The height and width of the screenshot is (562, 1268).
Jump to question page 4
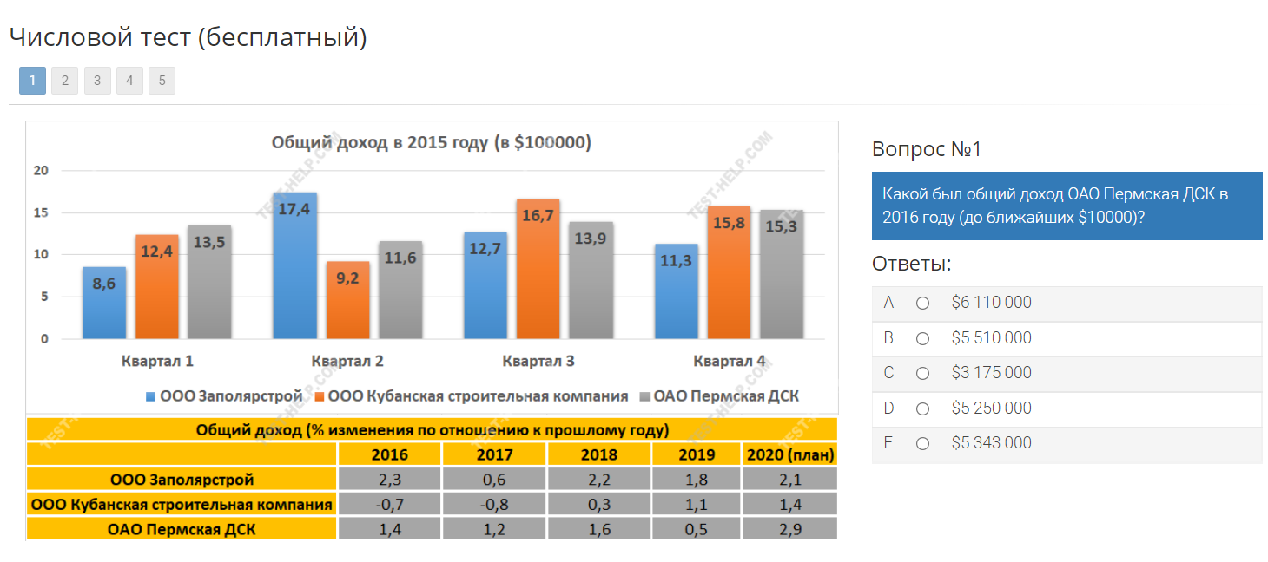pos(129,81)
